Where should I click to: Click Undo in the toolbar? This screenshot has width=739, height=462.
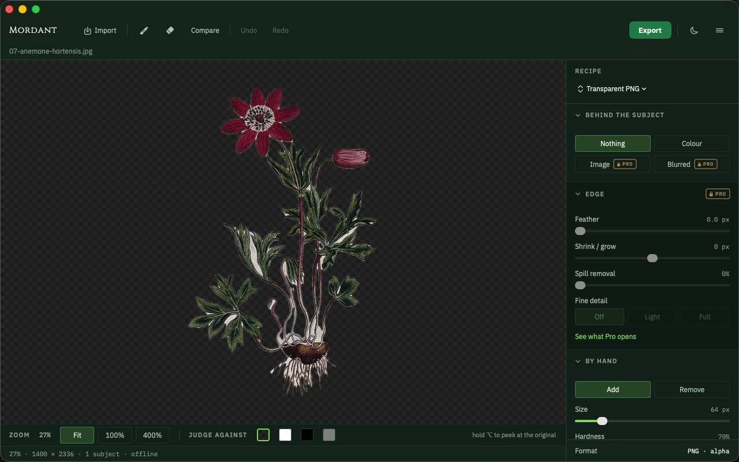click(x=249, y=31)
